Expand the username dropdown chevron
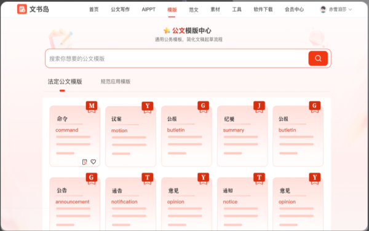This screenshot has height=231, width=369. coord(350,10)
